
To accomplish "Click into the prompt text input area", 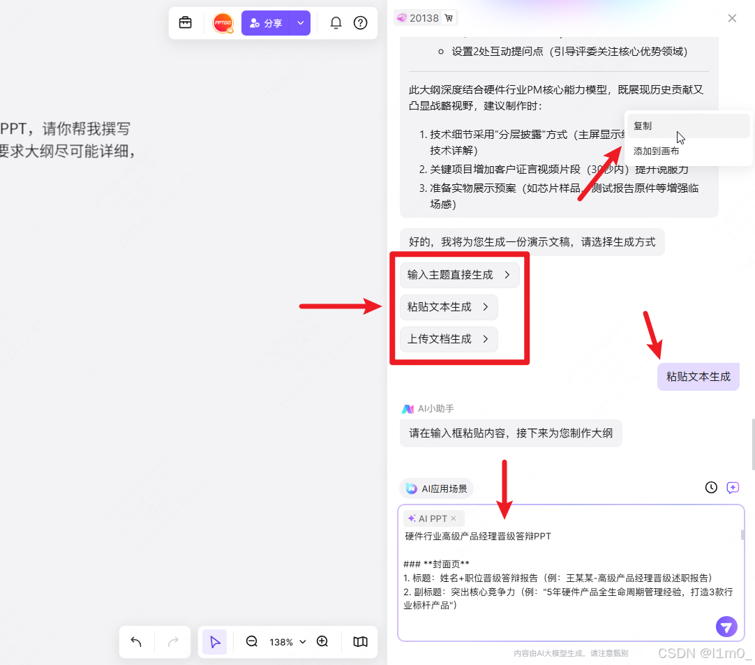I will (571, 573).
